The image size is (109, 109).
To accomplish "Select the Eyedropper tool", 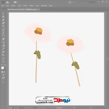I will click(3, 49).
